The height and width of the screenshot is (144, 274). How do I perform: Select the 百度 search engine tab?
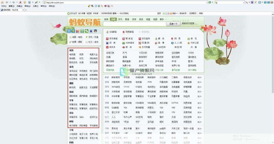[x=113, y=19]
